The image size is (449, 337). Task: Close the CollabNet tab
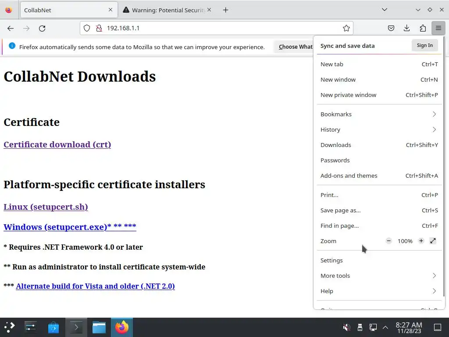[110, 10]
